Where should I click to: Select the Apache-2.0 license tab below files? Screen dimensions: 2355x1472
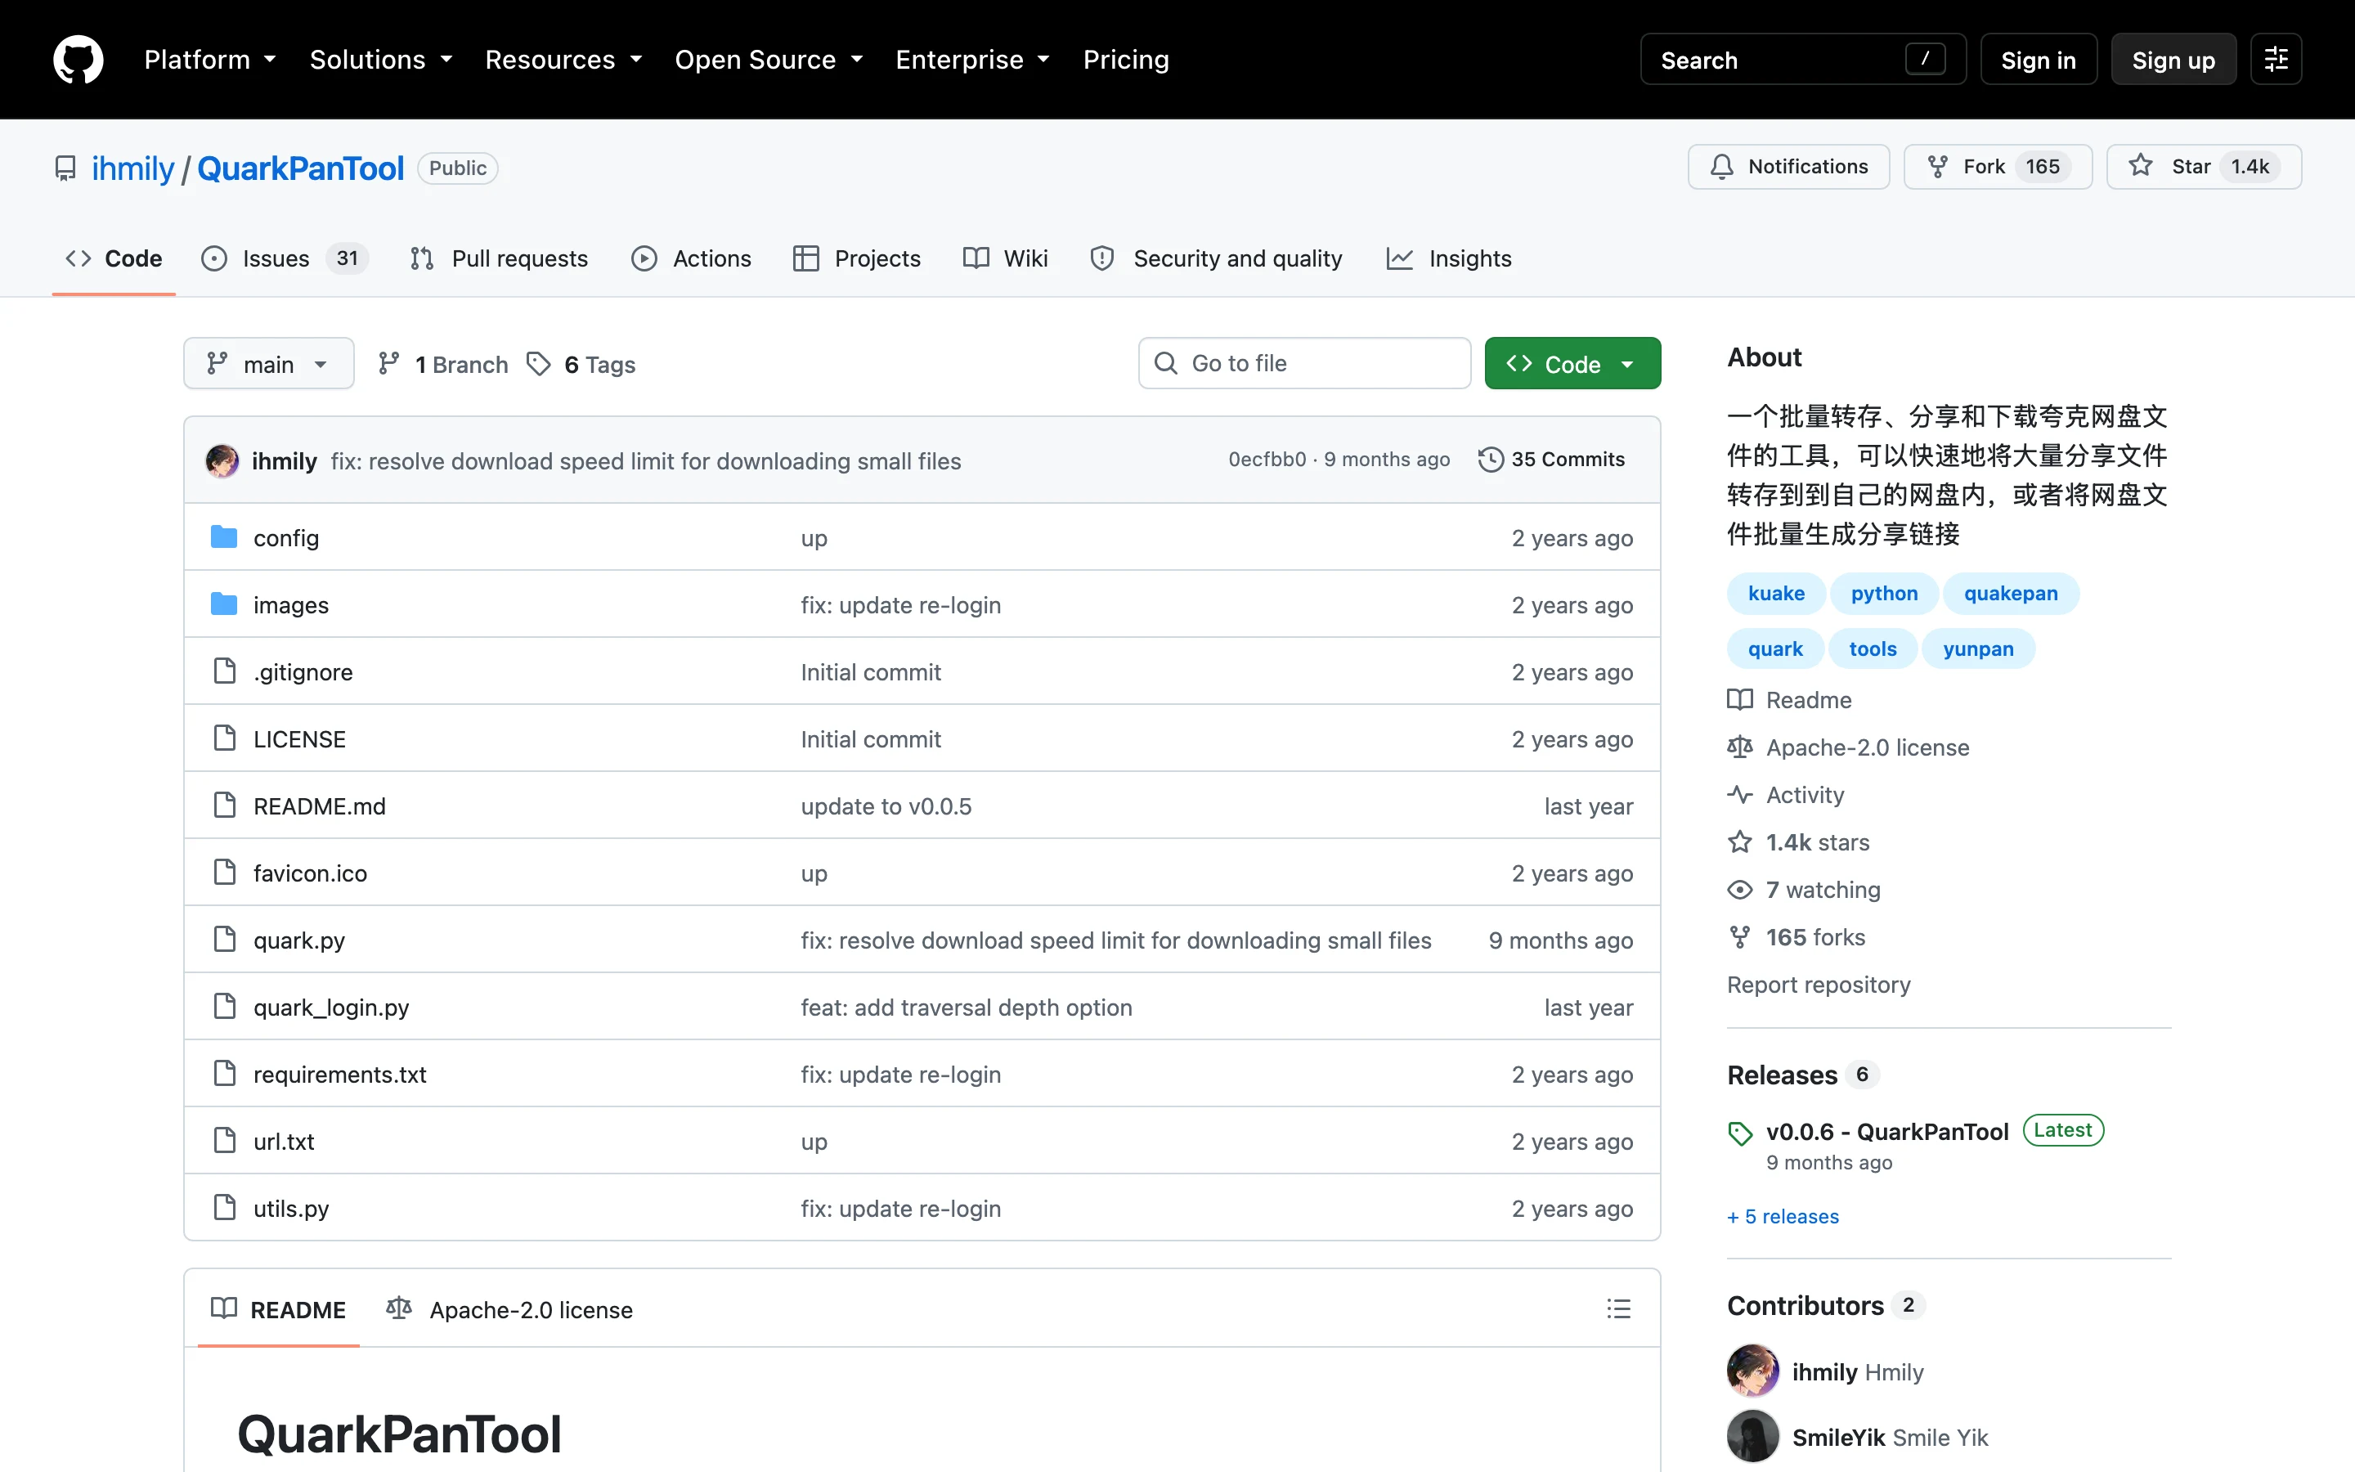(x=510, y=1309)
